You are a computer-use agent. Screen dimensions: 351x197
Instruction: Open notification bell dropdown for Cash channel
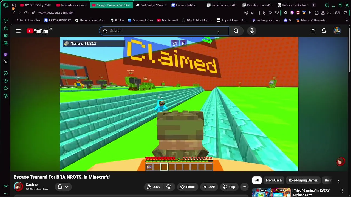[x=63, y=187]
